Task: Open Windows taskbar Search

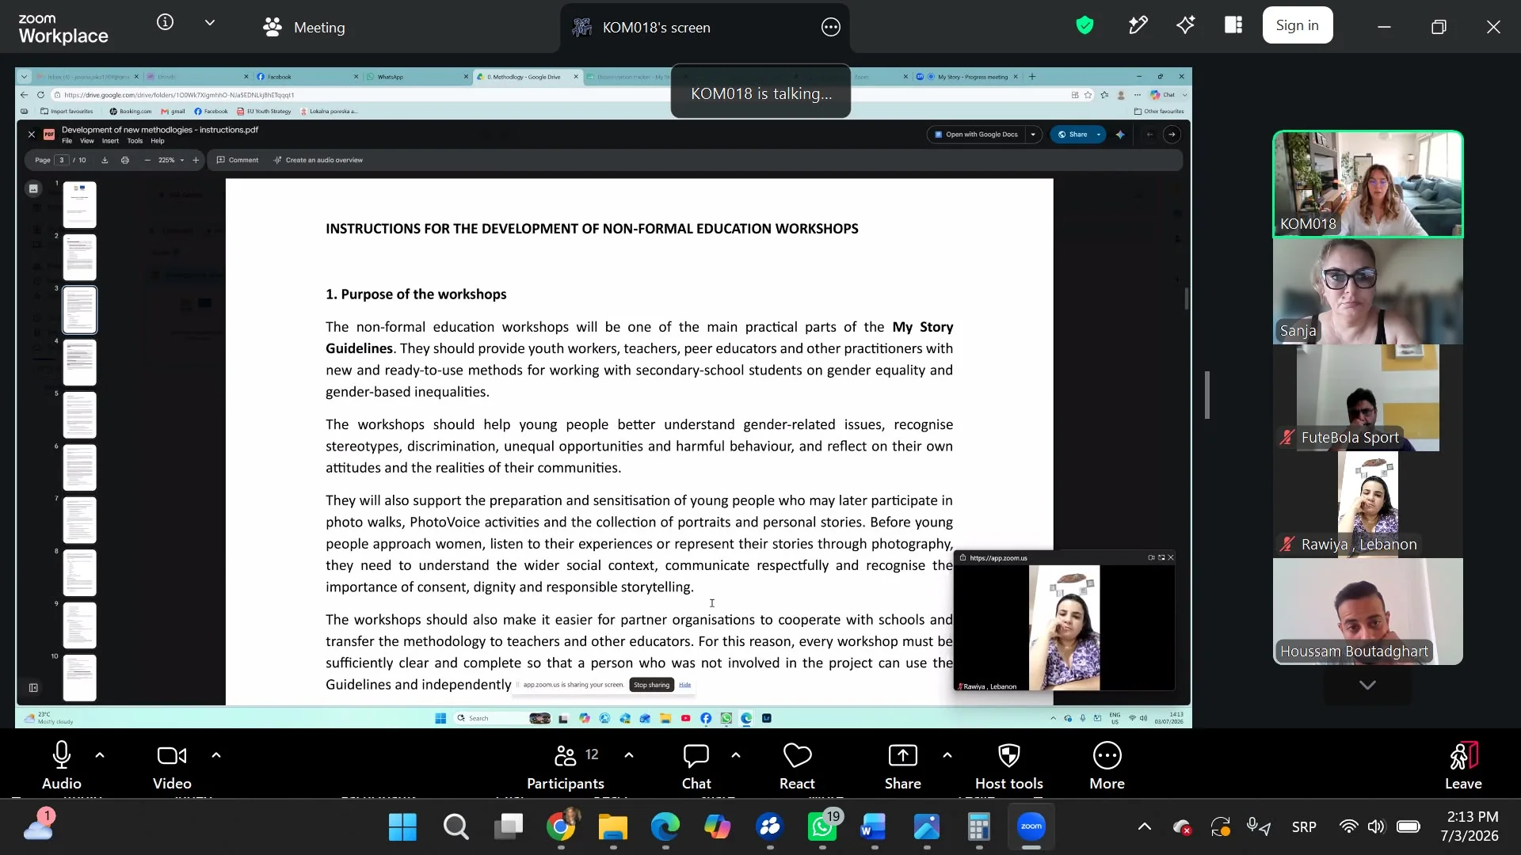Action: click(x=456, y=827)
